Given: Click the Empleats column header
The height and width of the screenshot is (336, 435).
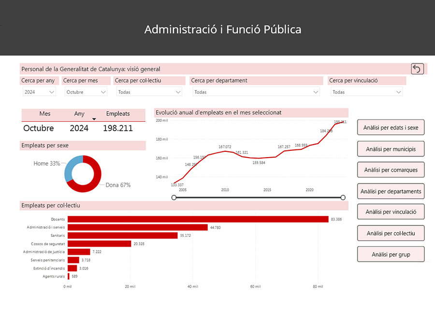Looking at the screenshot, I should pyautogui.click(x=118, y=114).
